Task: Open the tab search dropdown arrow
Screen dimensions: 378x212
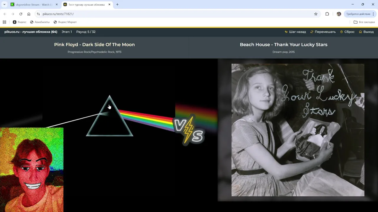Action: click(4, 4)
